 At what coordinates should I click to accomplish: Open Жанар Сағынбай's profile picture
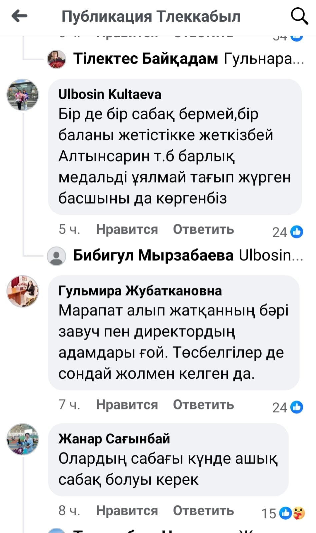tap(23, 439)
